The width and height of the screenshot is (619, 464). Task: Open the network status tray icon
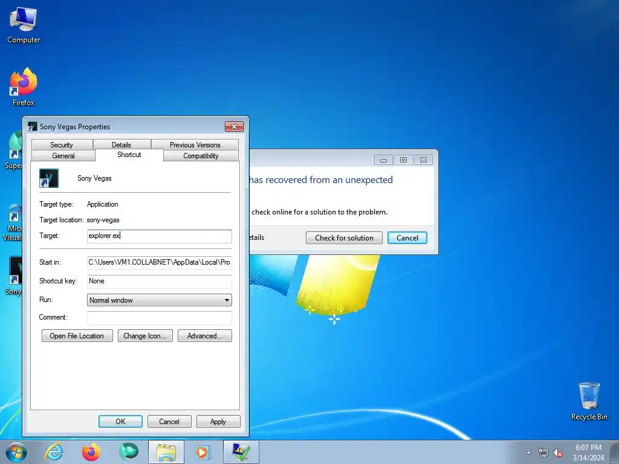coord(543,453)
